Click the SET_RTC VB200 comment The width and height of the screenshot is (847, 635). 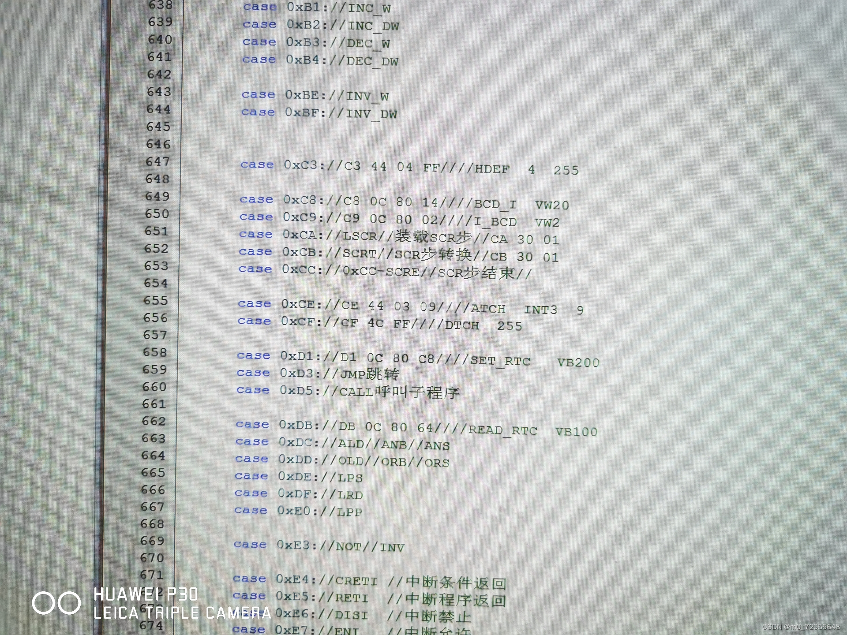click(x=535, y=362)
